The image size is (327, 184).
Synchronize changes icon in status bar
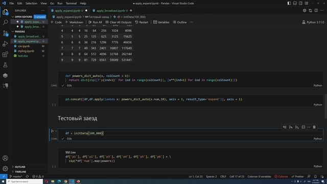pos(27,176)
